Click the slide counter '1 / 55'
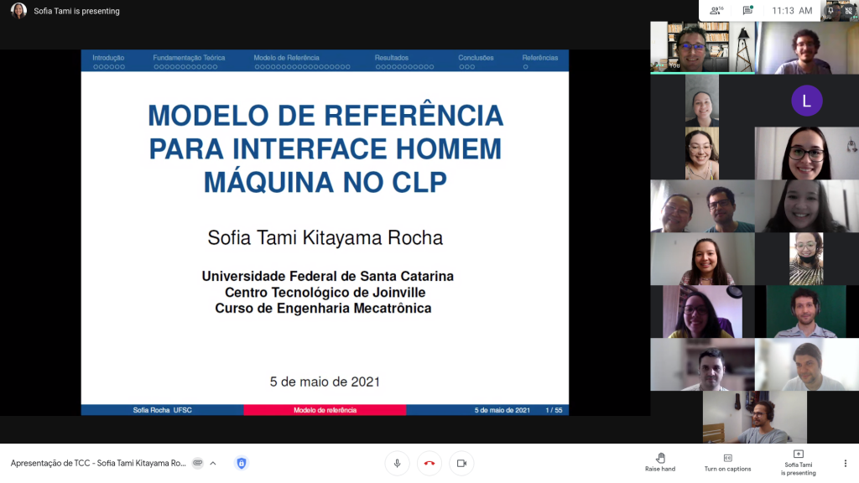859x483 pixels. tap(554, 410)
